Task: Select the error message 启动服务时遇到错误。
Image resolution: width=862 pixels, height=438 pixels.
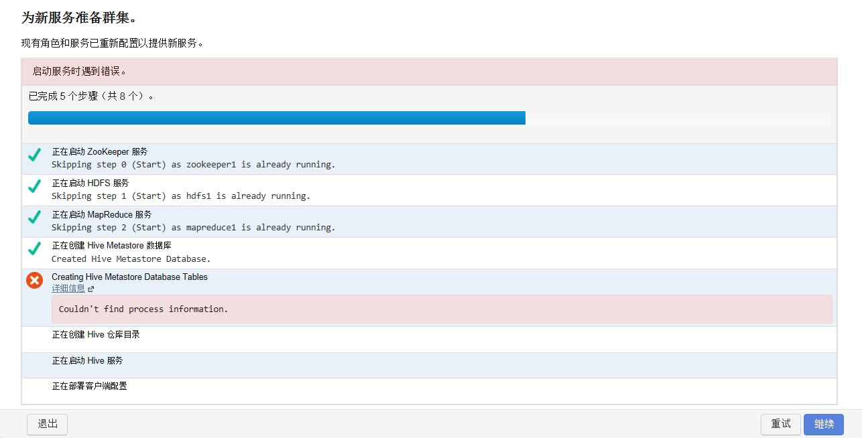Action: [x=80, y=71]
